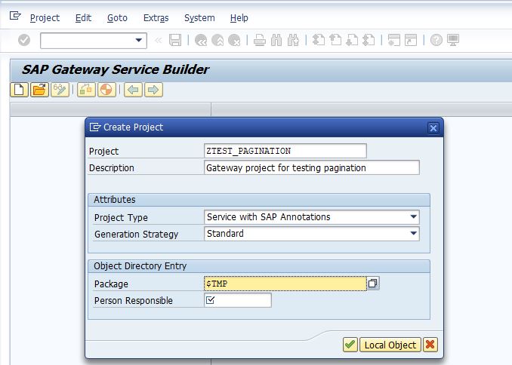Cancel dialog with red X button
The width and height of the screenshot is (512, 365).
[x=430, y=345]
